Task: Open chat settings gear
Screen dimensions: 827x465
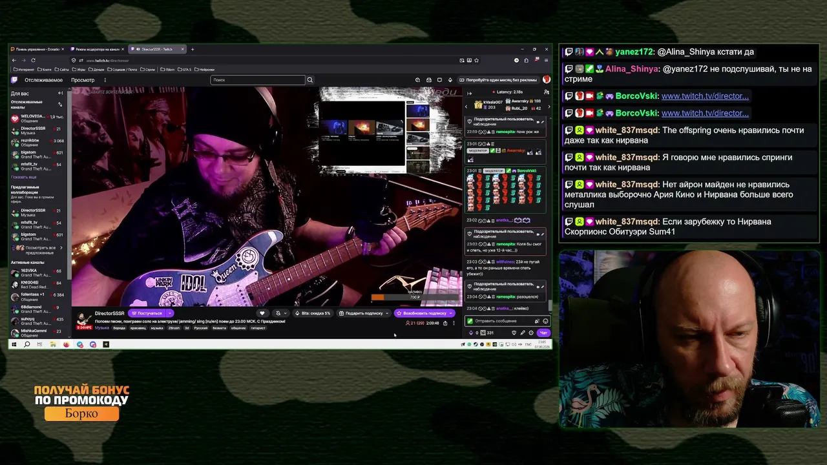Action: click(531, 333)
